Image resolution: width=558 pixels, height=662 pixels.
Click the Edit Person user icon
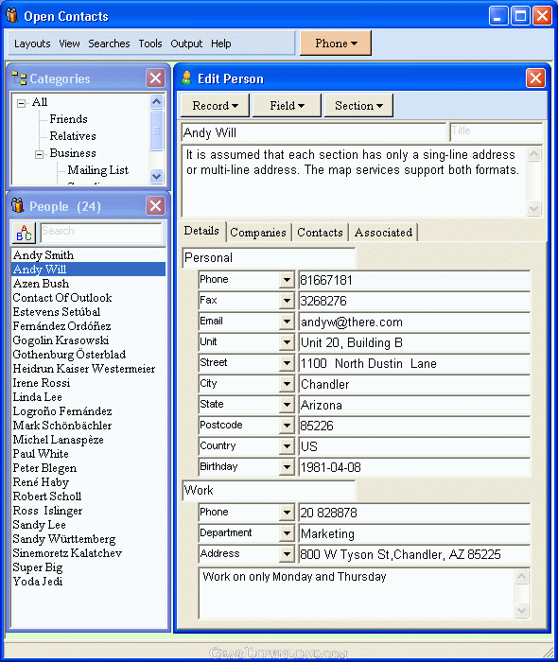tap(186, 78)
